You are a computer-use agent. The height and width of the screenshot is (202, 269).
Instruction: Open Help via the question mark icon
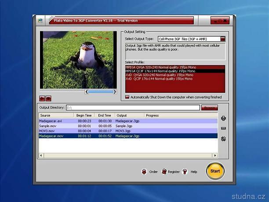(x=185, y=172)
